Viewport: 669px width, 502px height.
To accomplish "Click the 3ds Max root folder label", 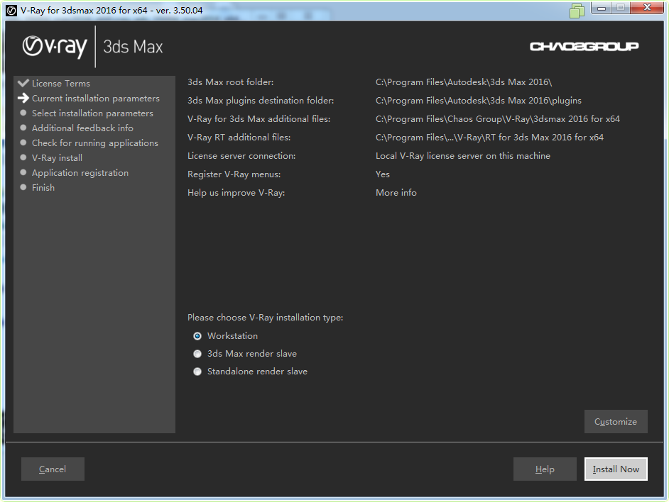I will (x=230, y=82).
